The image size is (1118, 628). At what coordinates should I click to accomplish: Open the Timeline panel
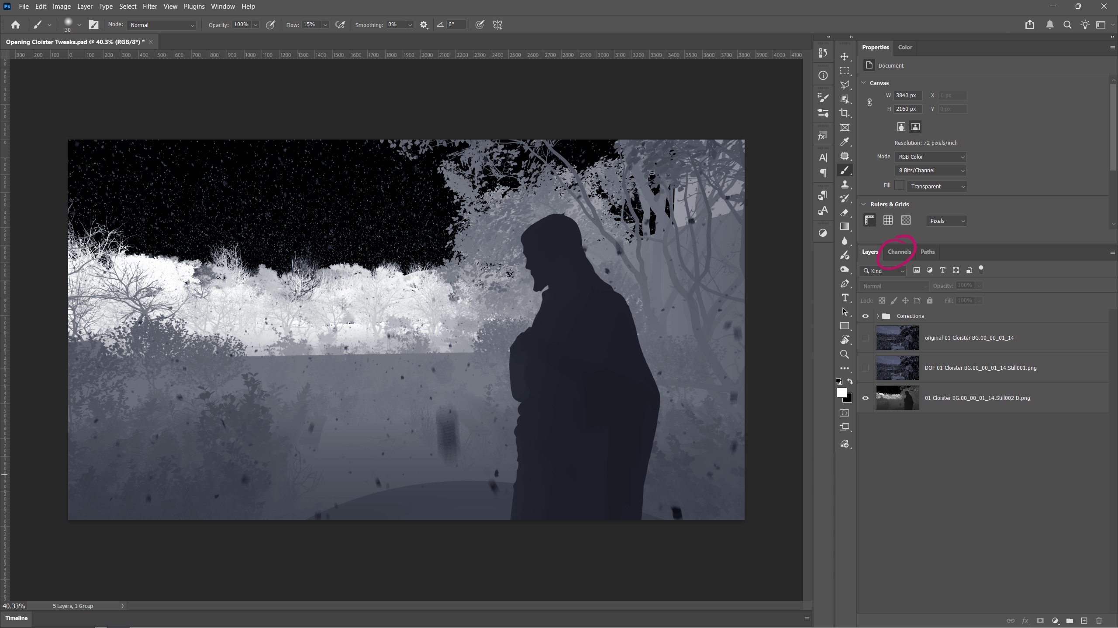click(17, 618)
